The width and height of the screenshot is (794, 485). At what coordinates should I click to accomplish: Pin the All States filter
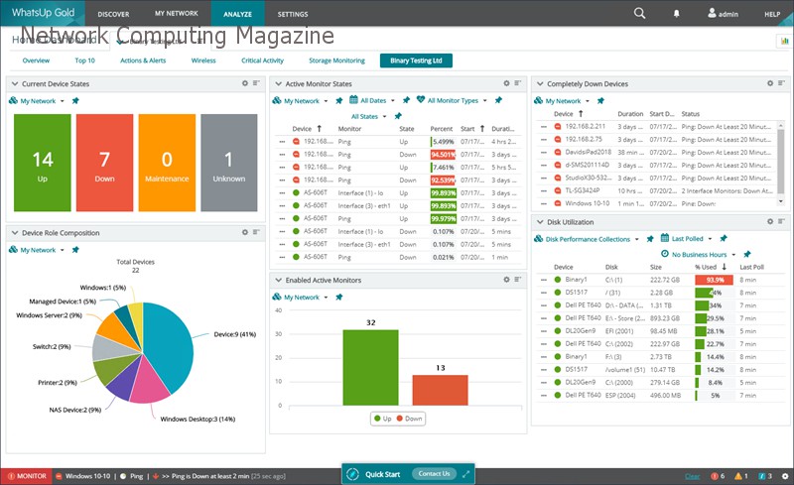398,116
